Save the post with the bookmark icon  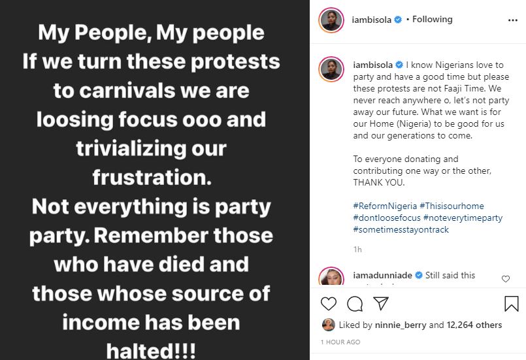point(512,303)
